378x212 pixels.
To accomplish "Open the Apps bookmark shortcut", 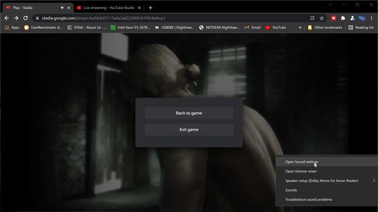I will 12,28.
